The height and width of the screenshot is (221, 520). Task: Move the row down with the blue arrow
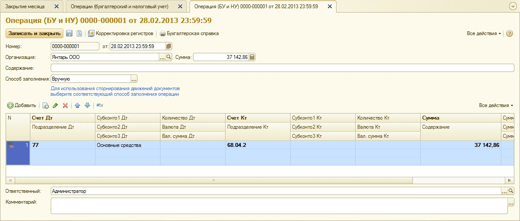point(87,105)
